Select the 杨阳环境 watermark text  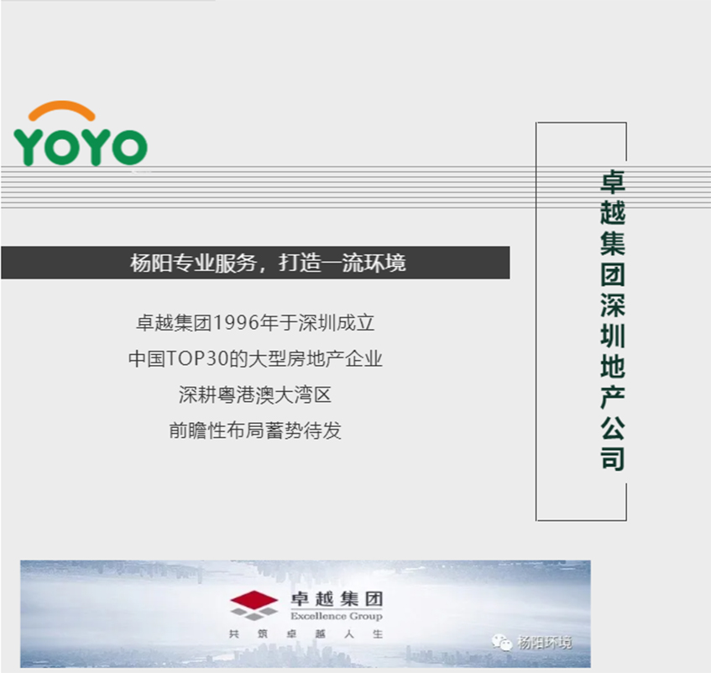point(544,643)
